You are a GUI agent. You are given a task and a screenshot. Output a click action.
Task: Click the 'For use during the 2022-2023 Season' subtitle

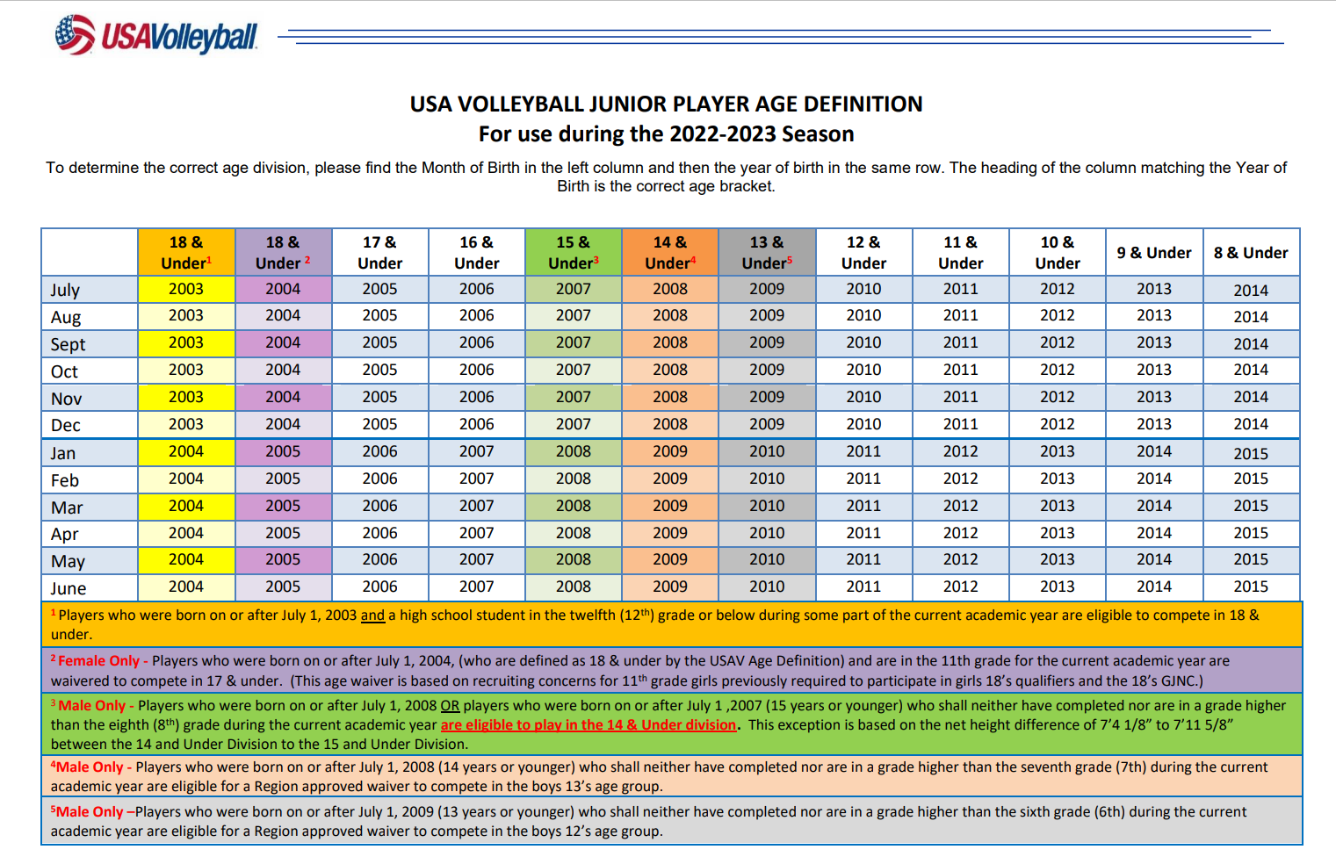click(x=666, y=134)
